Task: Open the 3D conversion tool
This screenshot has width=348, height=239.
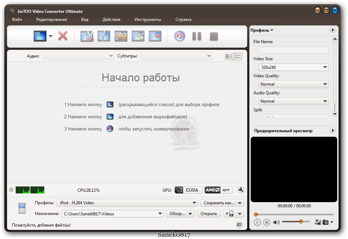Action: (x=121, y=36)
